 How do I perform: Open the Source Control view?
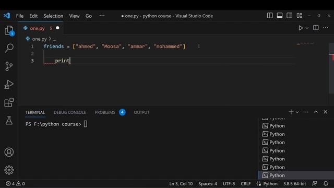point(9,66)
